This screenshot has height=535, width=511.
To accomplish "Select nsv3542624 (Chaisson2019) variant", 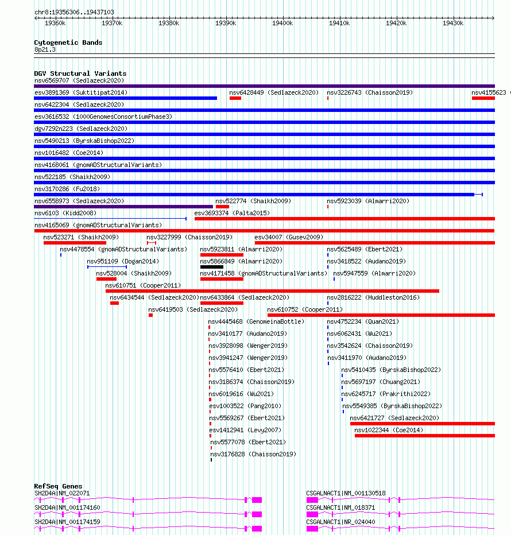I will click(x=370, y=346).
